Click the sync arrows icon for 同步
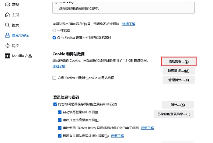 point(7,46)
